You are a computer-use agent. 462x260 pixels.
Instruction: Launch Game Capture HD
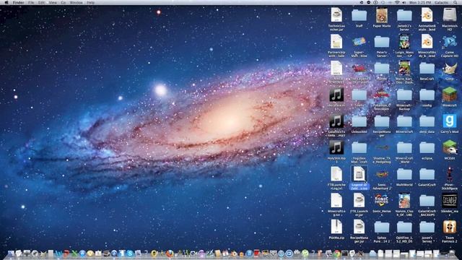click(x=449, y=42)
